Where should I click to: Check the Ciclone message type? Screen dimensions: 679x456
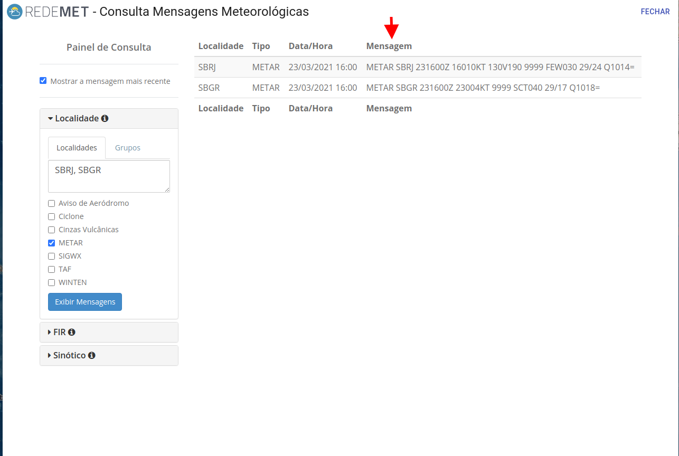(x=51, y=216)
